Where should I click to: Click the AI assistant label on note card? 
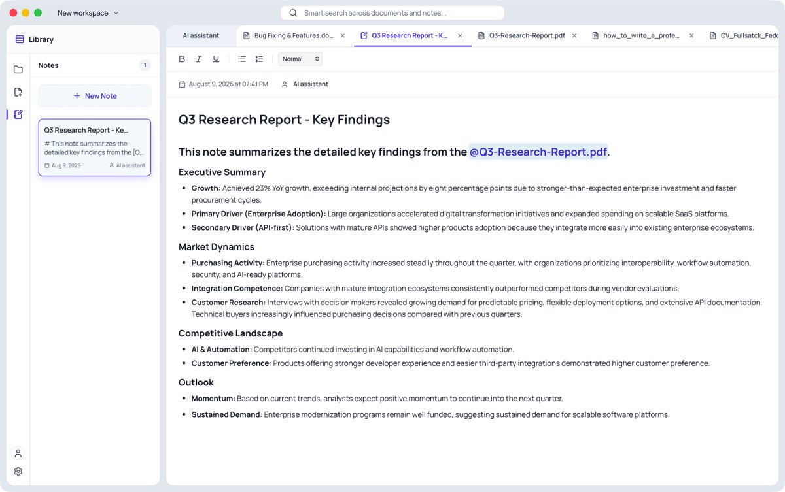coord(131,165)
